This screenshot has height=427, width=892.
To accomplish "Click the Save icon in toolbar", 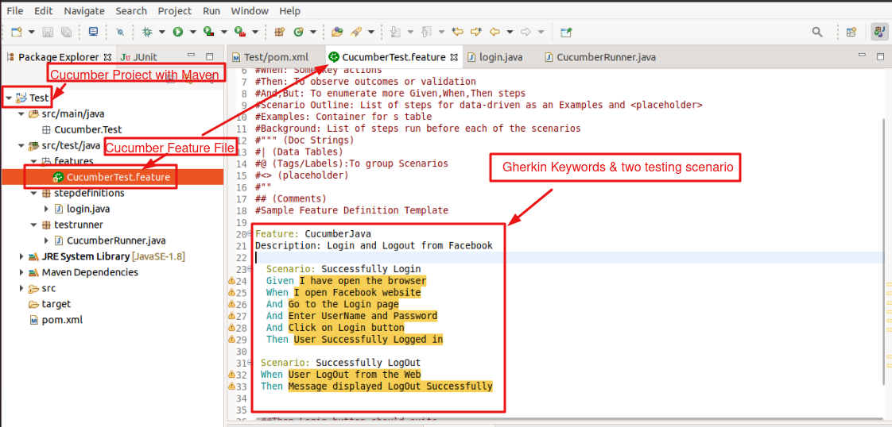I will [48, 33].
